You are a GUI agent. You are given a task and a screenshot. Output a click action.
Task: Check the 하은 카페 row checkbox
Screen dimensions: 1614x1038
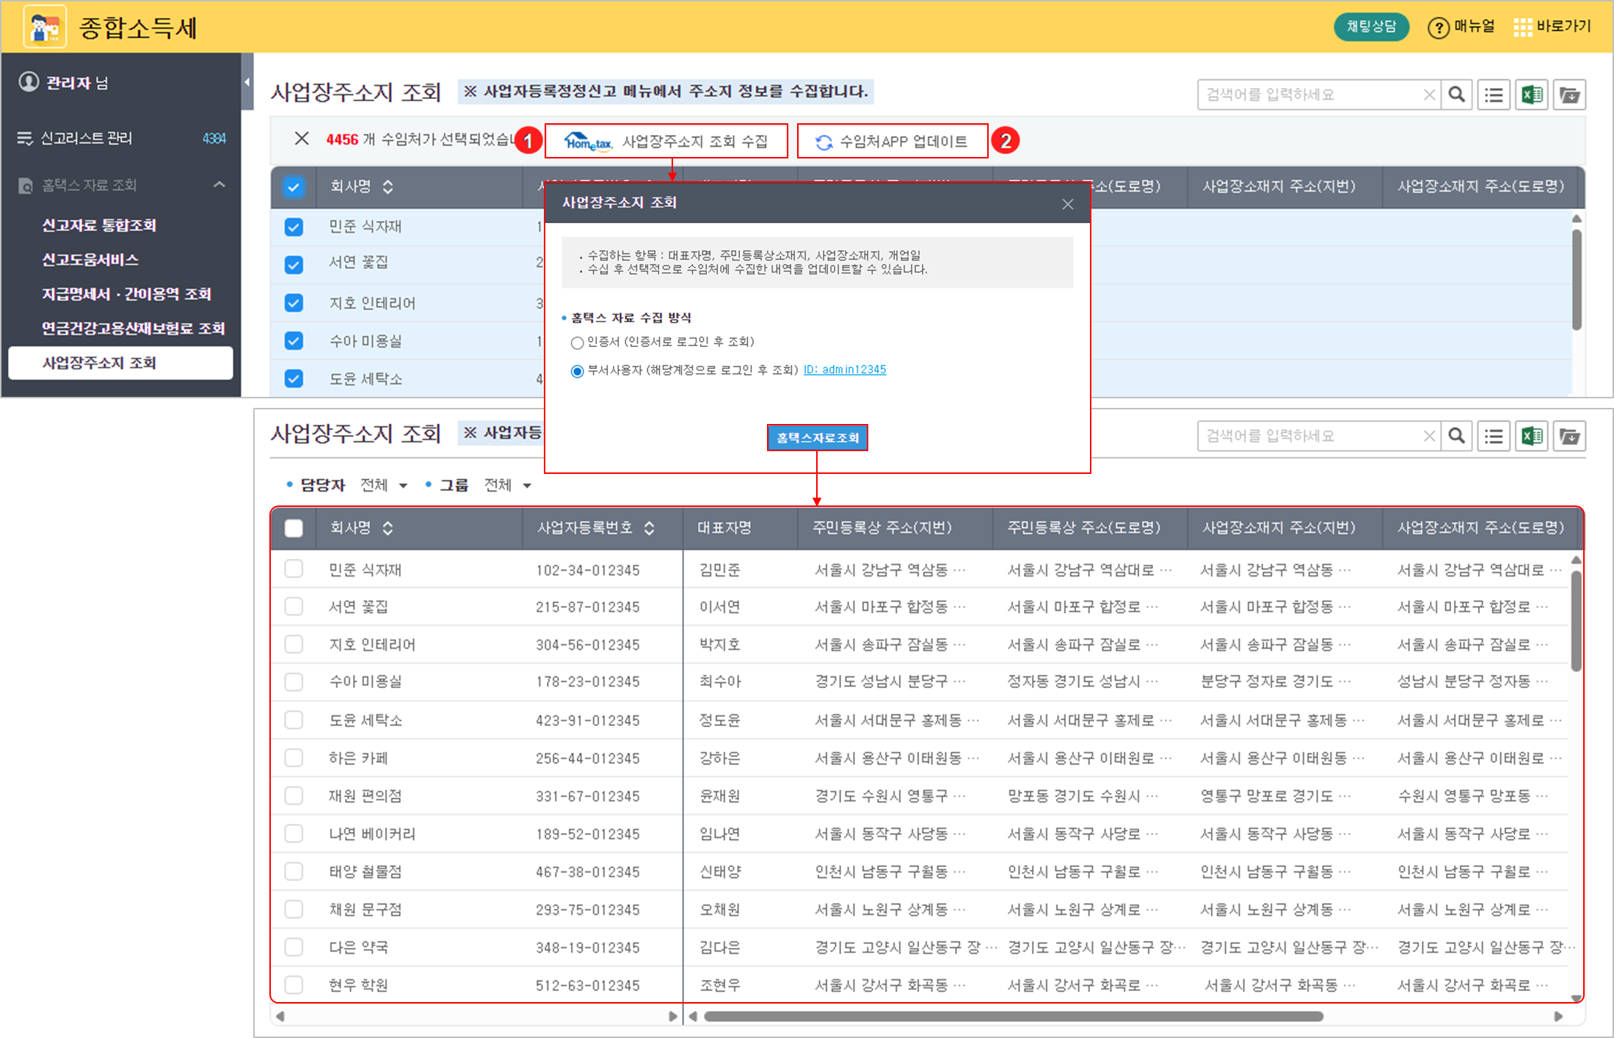pos(294,758)
